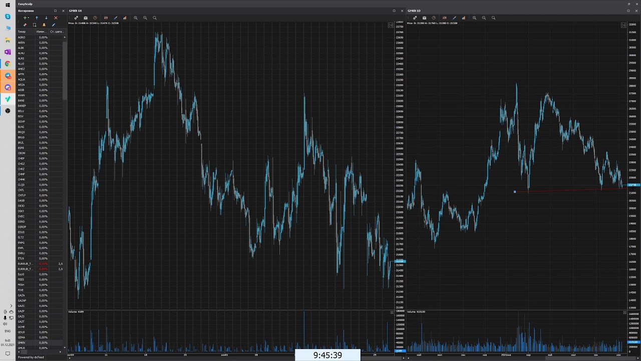Select the red horizontal line anchor on 1D chart

point(514,192)
